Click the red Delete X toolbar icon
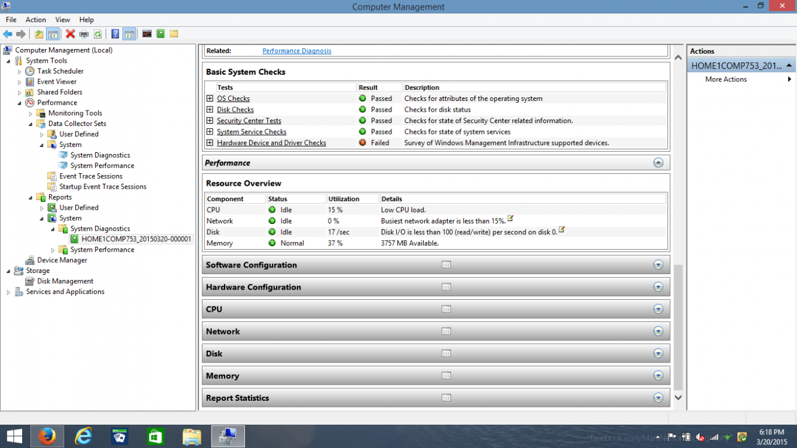The height and width of the screenshot is (448, 797). [70, 34]
